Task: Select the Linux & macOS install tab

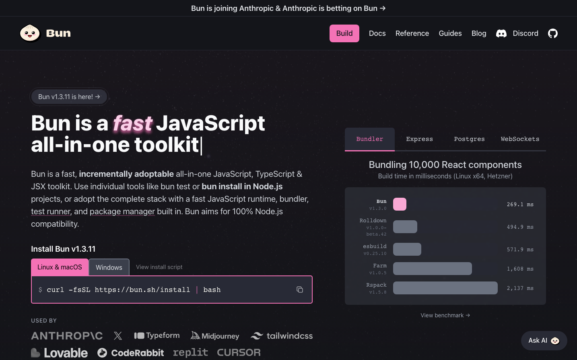Action: pyautogui.click(x=60, y=267)
